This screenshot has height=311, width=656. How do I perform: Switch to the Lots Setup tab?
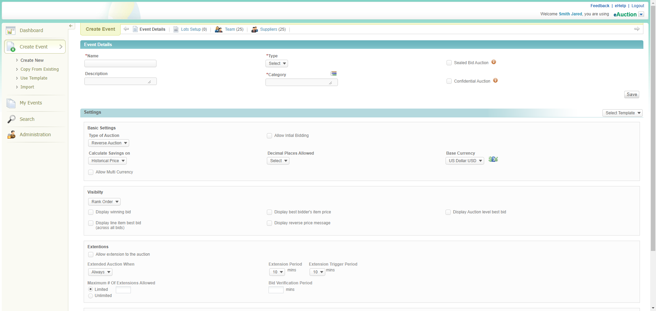190,29
